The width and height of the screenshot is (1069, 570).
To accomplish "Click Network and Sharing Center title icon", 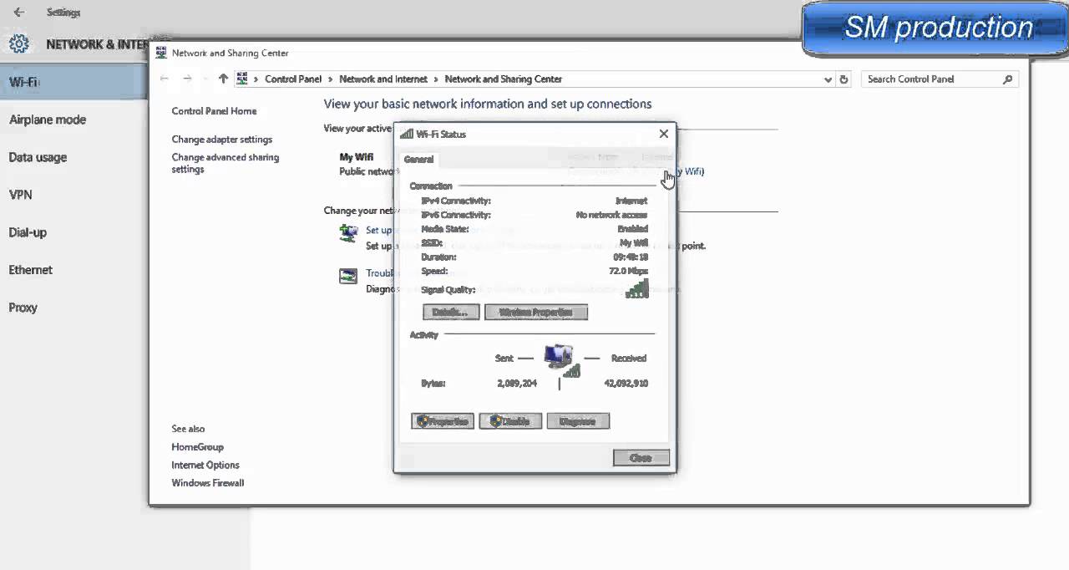I will [x=162, y=53].
